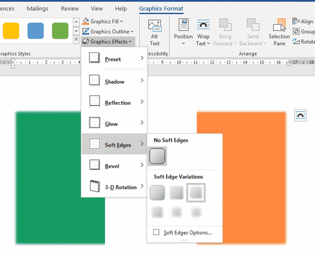This screenshot has width=315, height=256.
Task: Select the No Soft Edges thumbnail
Action: point(158,157)
